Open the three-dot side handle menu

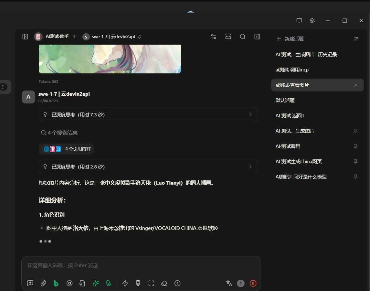[x=3, y=87]
